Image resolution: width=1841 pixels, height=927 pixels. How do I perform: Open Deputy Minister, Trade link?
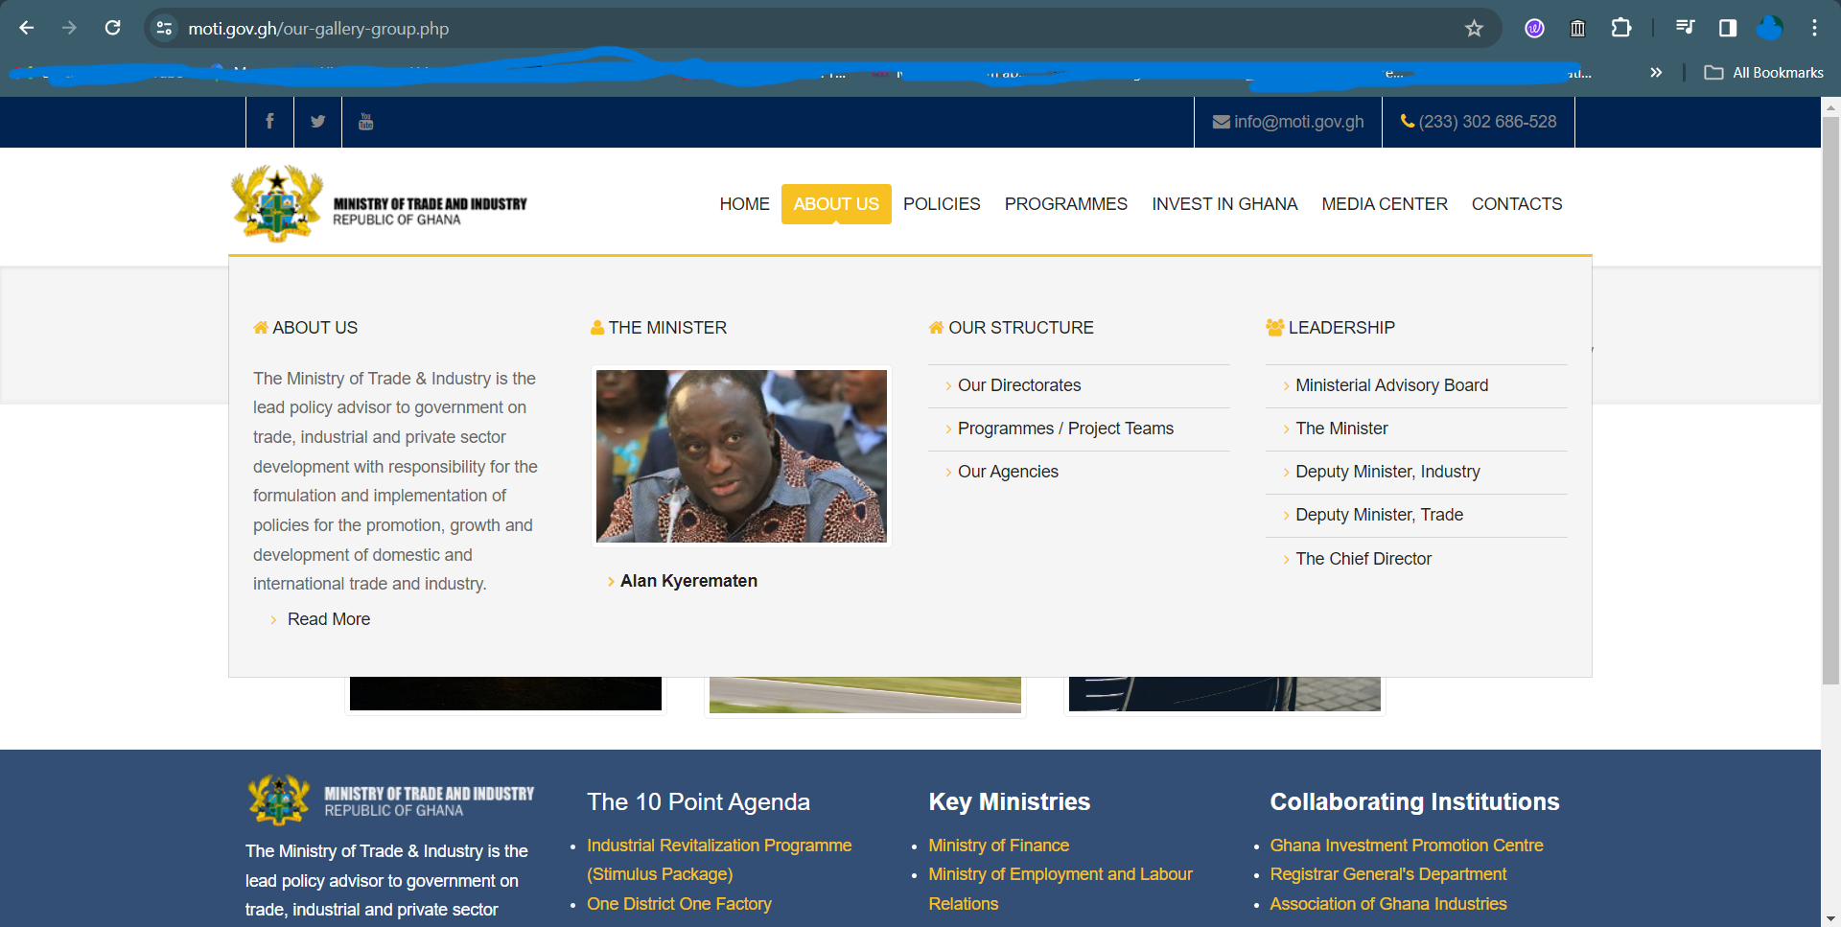click(x=1378, y=515)
